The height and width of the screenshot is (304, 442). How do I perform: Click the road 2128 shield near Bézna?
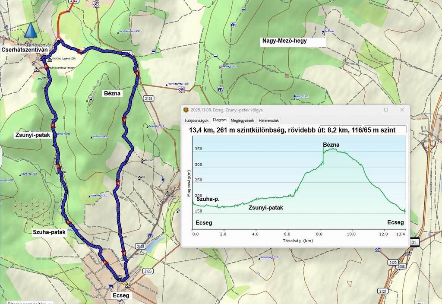[x=149, y=98]
